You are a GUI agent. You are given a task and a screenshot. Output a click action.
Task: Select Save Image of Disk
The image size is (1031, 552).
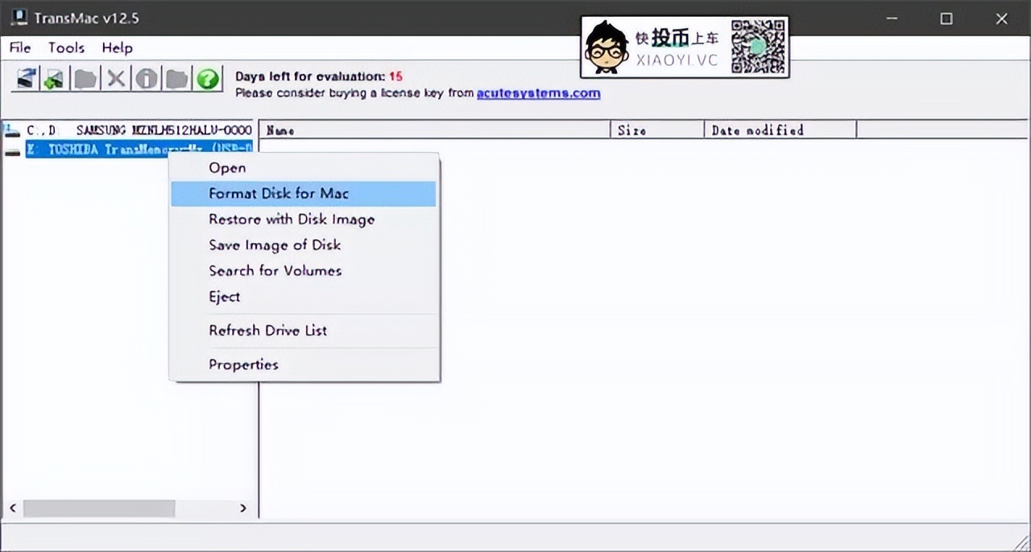coord(304,245)
